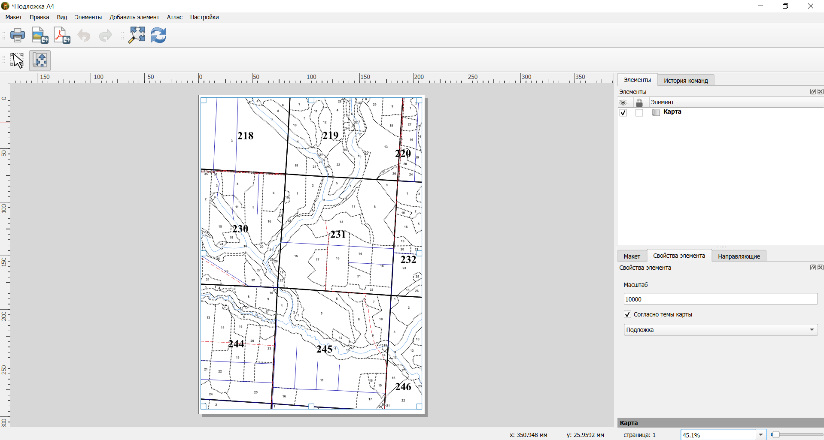Refresh the layout view

[158, 35]
